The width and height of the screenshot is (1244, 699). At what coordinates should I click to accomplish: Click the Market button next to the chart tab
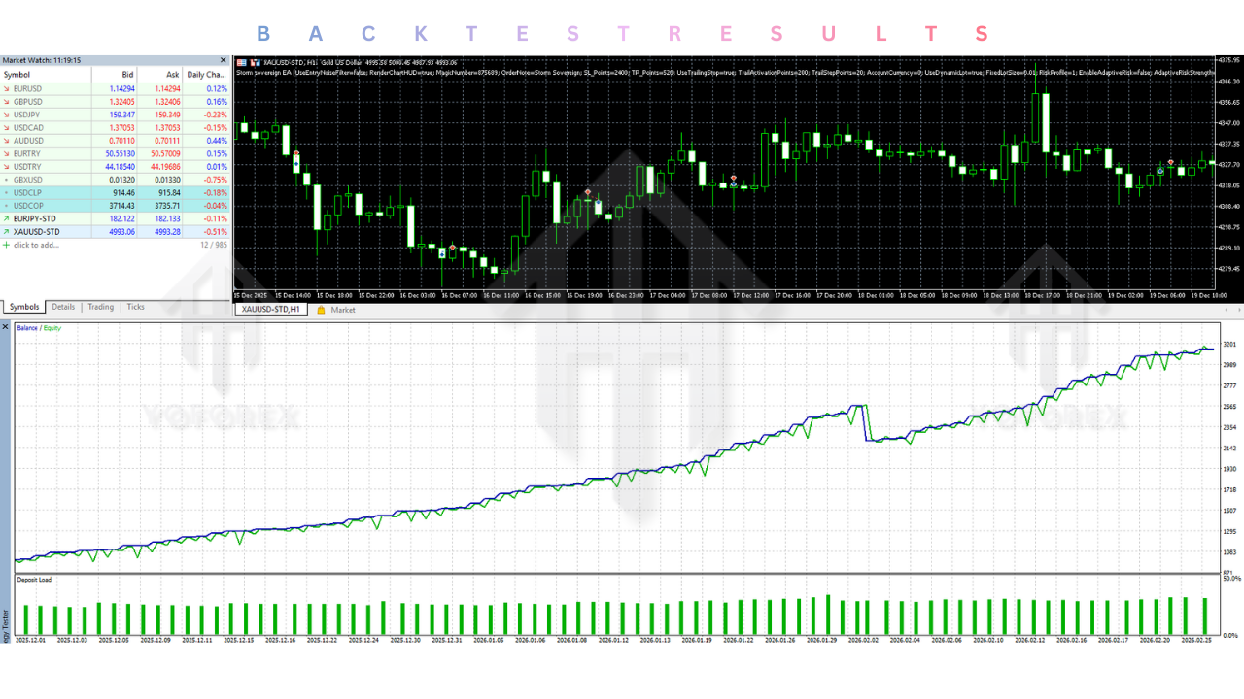(x=344, y=309)
